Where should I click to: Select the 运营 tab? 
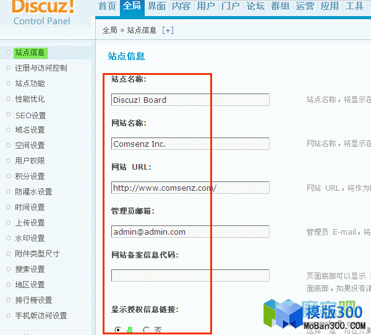(305, 6)
